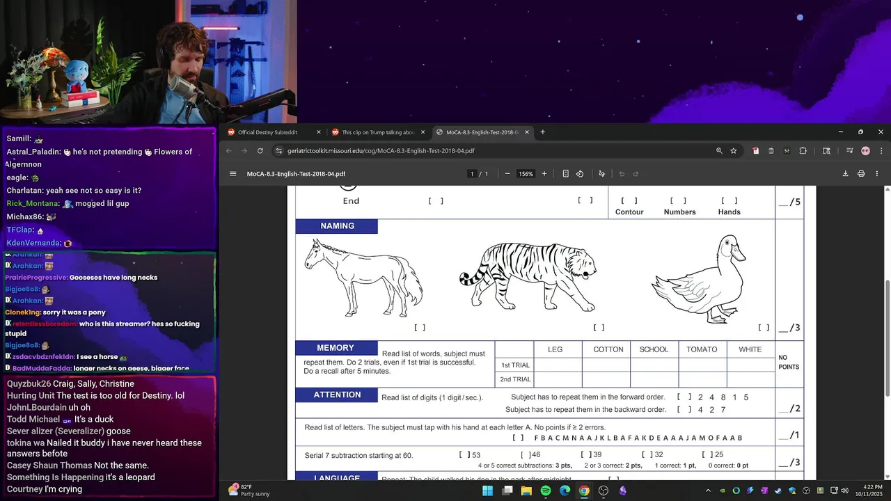Check the horse naming bracket
891x501 pixels.
tap(420, 327)
